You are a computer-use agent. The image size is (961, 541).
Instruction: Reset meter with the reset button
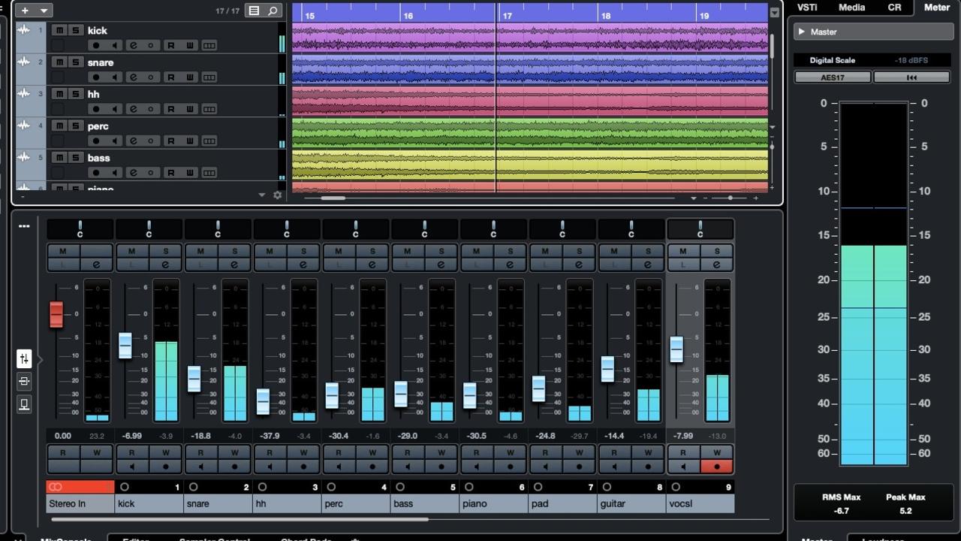coord(911,77)
